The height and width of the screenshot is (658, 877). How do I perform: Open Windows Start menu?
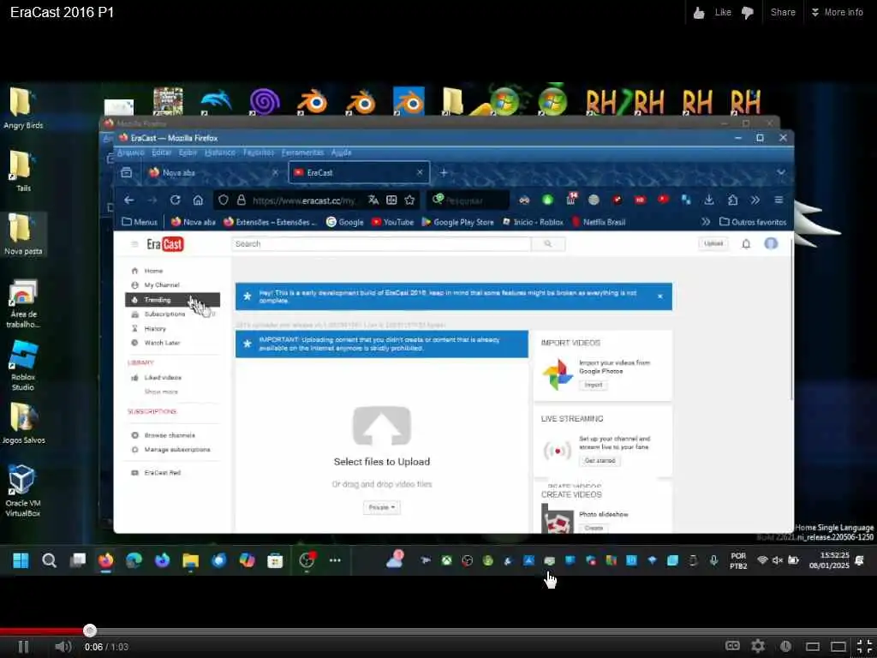coord(21,560)
